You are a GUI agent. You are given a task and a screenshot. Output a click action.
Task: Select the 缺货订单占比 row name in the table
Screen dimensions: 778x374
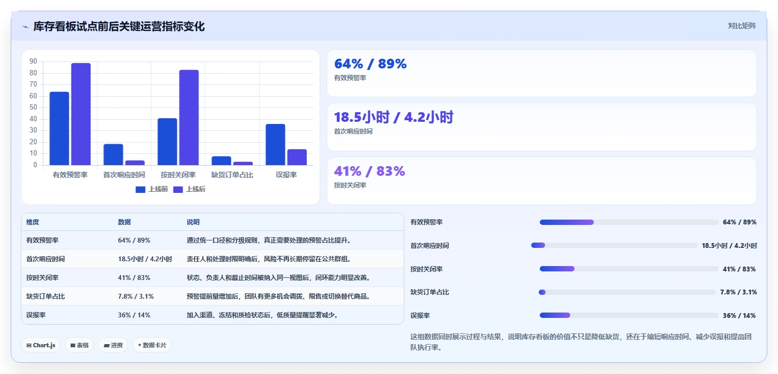coord(46,297)
